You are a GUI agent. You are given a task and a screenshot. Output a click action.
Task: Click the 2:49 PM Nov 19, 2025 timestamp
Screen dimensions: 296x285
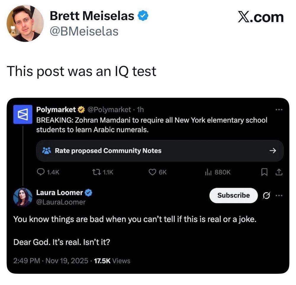tap(51, 261)
